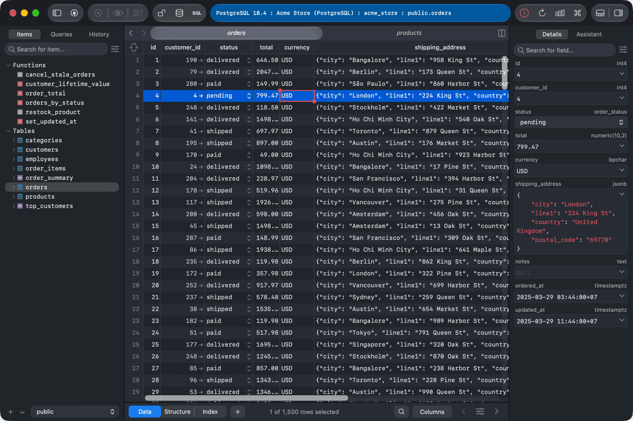Expand the customers table node
The height and width of the screenshot is (421, 633).
(x=14, y=149)
